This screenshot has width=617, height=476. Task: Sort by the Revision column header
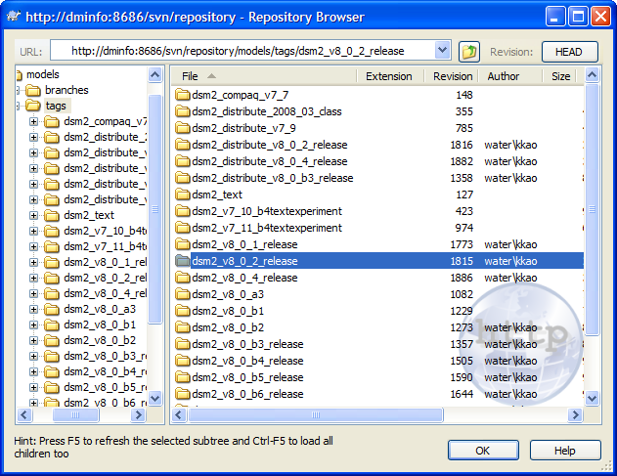(452, 76)
